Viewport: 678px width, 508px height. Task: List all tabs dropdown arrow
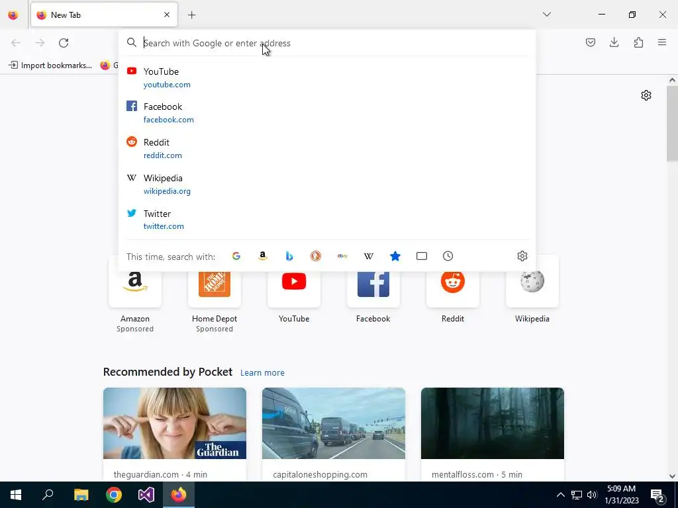click(x=547, y=15)
